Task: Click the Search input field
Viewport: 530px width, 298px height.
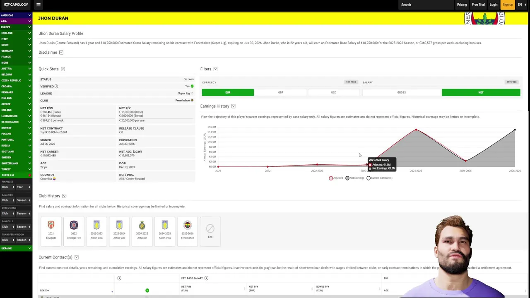Action: (426, 5)
